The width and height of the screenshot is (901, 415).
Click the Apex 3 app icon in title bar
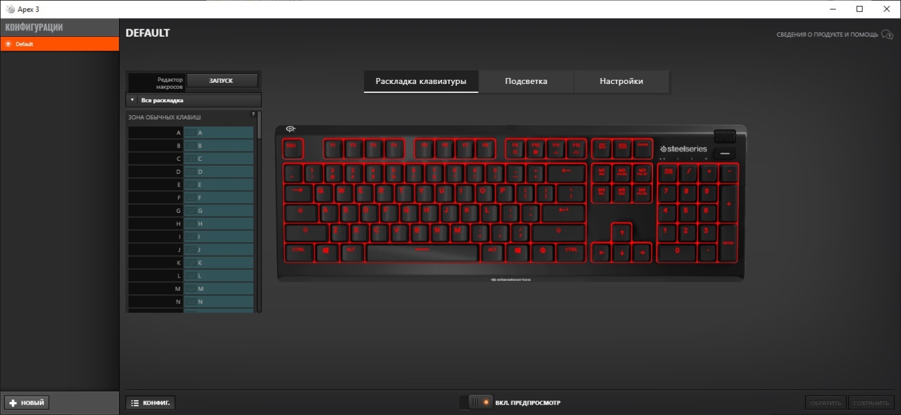10,9
